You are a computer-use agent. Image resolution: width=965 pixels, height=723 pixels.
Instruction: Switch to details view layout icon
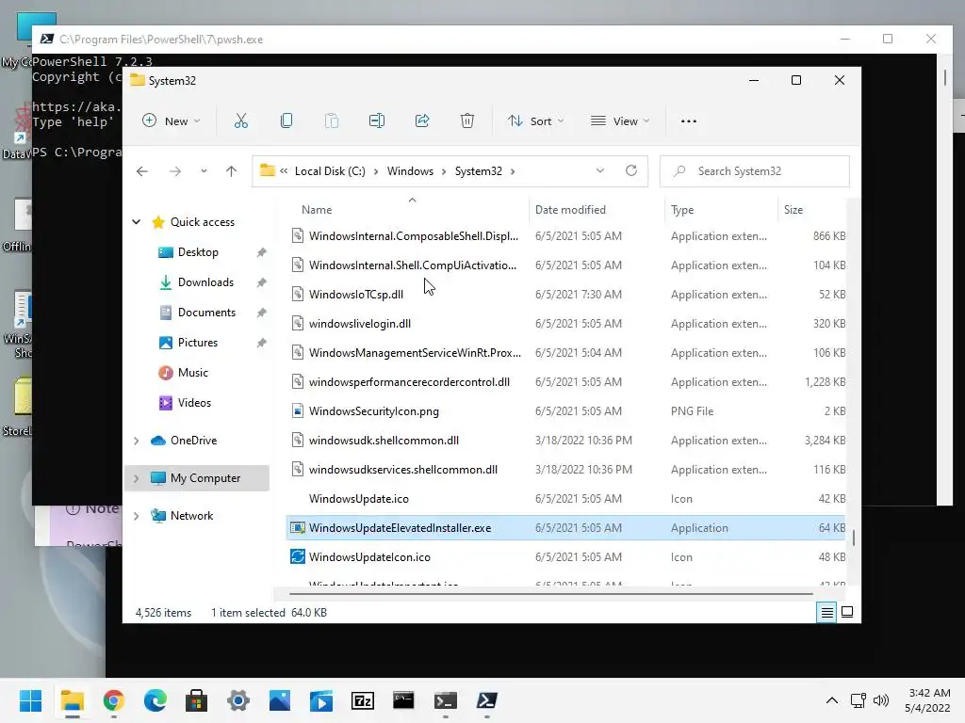826,612
